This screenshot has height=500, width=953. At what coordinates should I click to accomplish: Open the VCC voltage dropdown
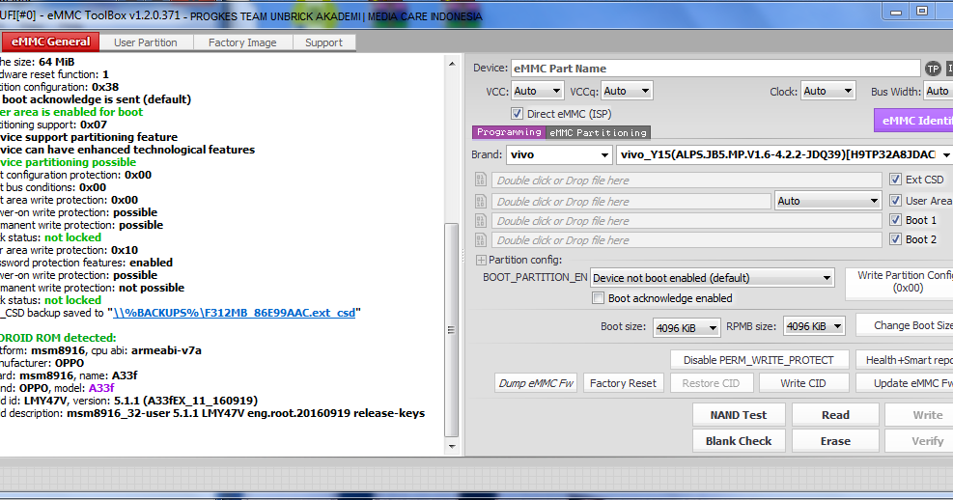pyautogui.click(x=537, y=91)
